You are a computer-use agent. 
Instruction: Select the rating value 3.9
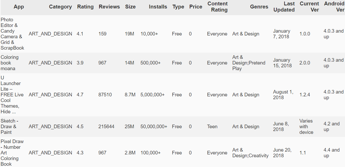tap(80, 63)
